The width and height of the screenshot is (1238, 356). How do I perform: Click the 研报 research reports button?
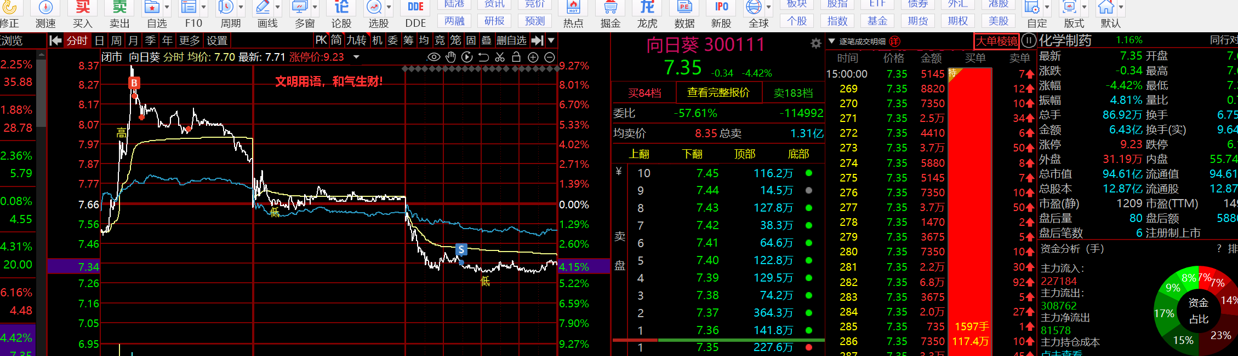[x=495, y=21]
